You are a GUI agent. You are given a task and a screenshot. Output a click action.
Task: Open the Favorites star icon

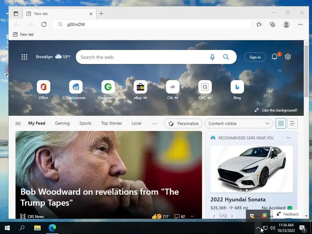(x=259, y=24)
